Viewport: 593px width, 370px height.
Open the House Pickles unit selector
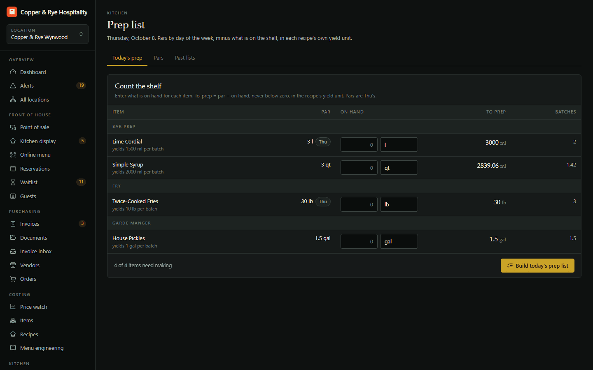(399, 241)
